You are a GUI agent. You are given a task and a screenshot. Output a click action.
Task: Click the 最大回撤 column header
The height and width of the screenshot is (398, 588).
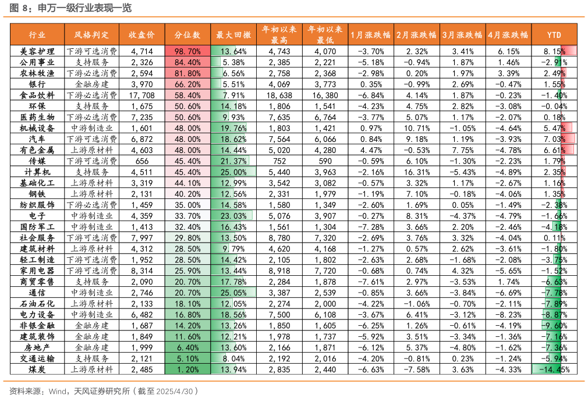[x=233, y=35]
